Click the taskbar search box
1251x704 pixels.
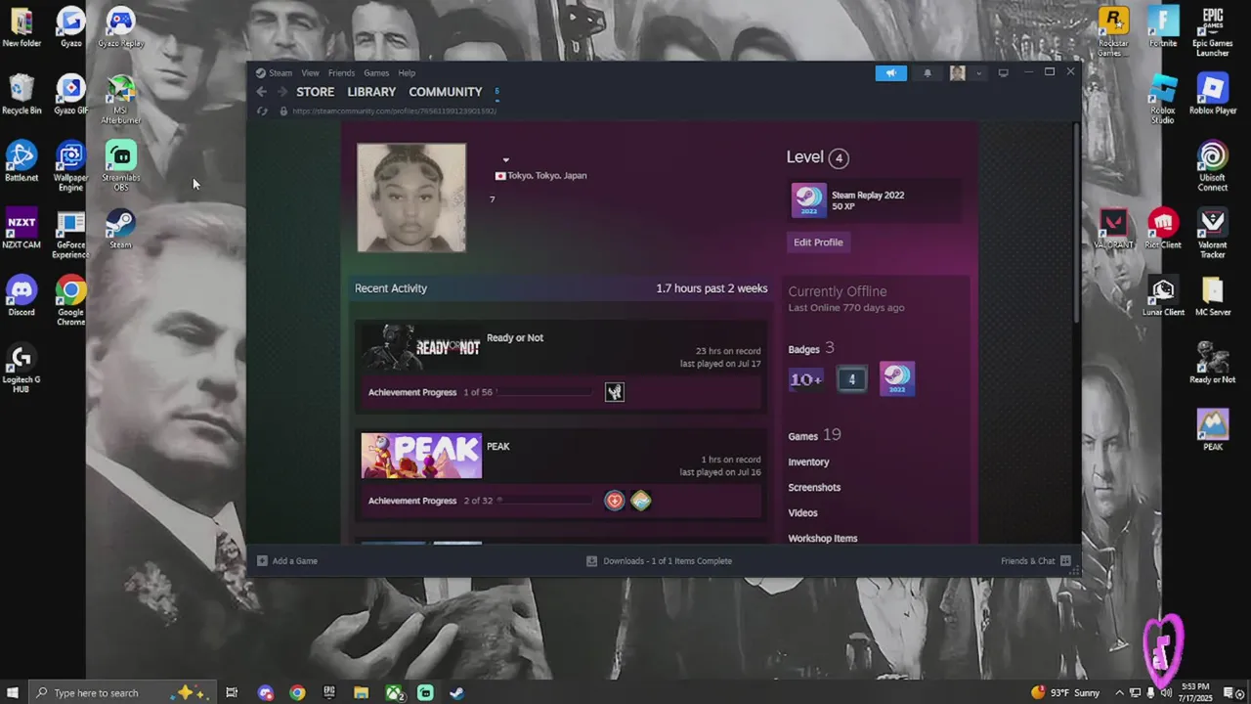click(x=121, y=693)
